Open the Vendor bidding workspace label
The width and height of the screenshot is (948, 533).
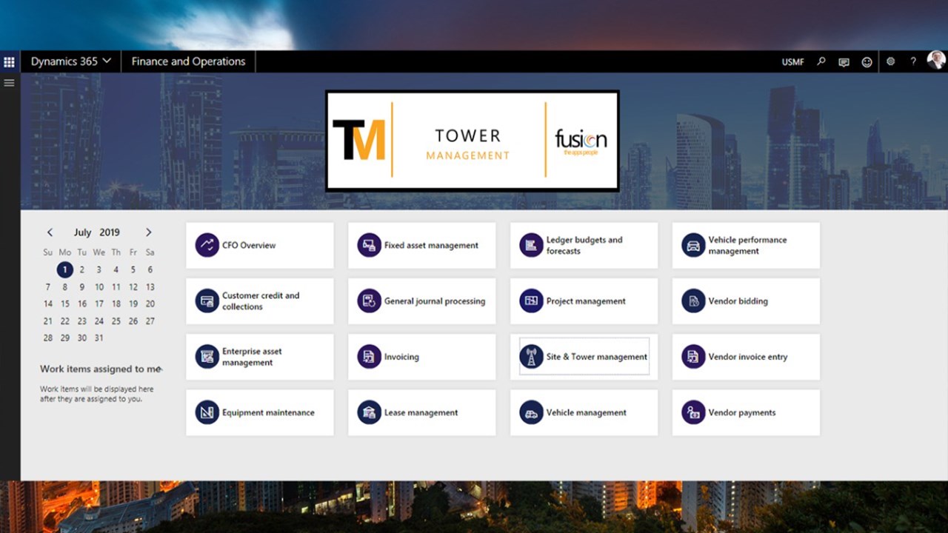[x=738, y=301]
